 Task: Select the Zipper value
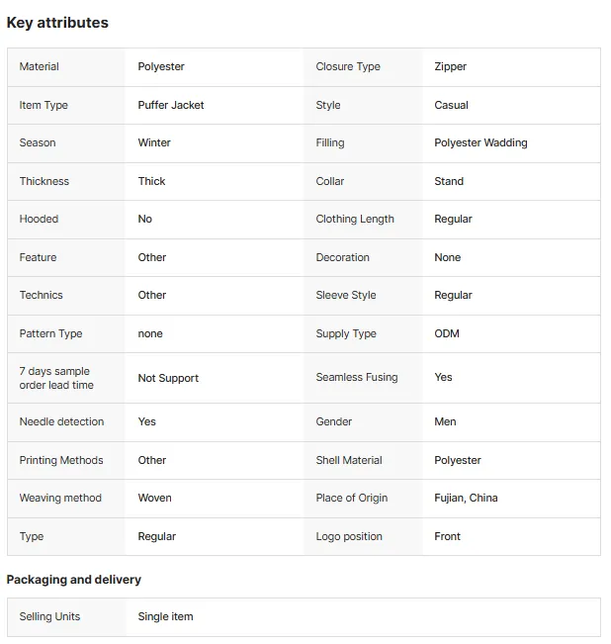450,66
